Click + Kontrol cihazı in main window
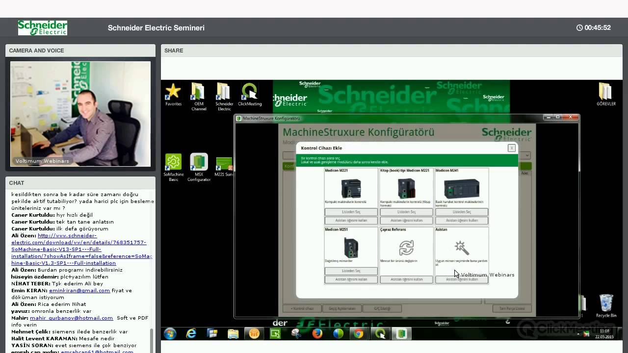Viewport: 628px width, 353px height. pyautogui.click(x=302, y=308)
